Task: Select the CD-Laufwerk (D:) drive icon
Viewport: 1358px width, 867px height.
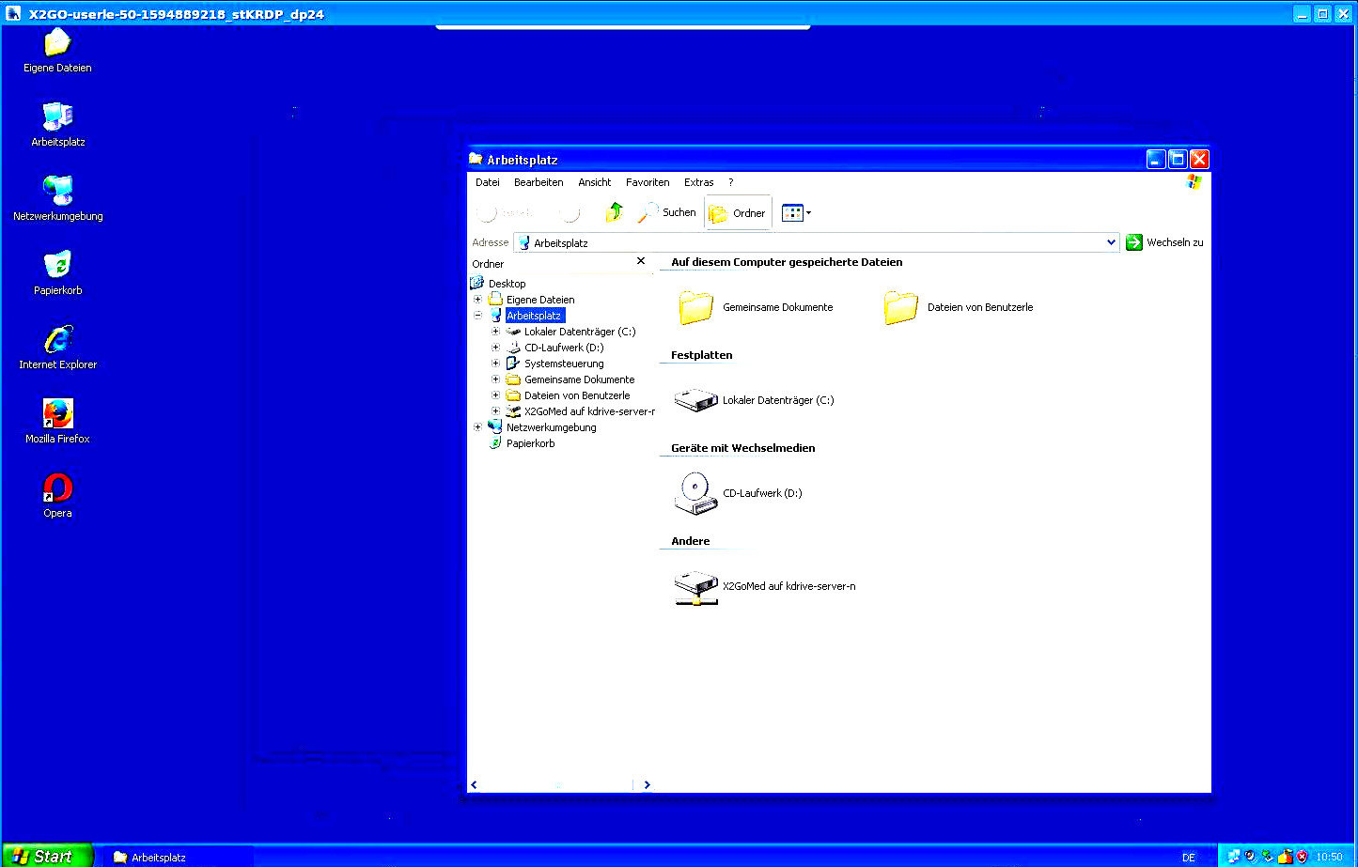Action: point(696,493)
